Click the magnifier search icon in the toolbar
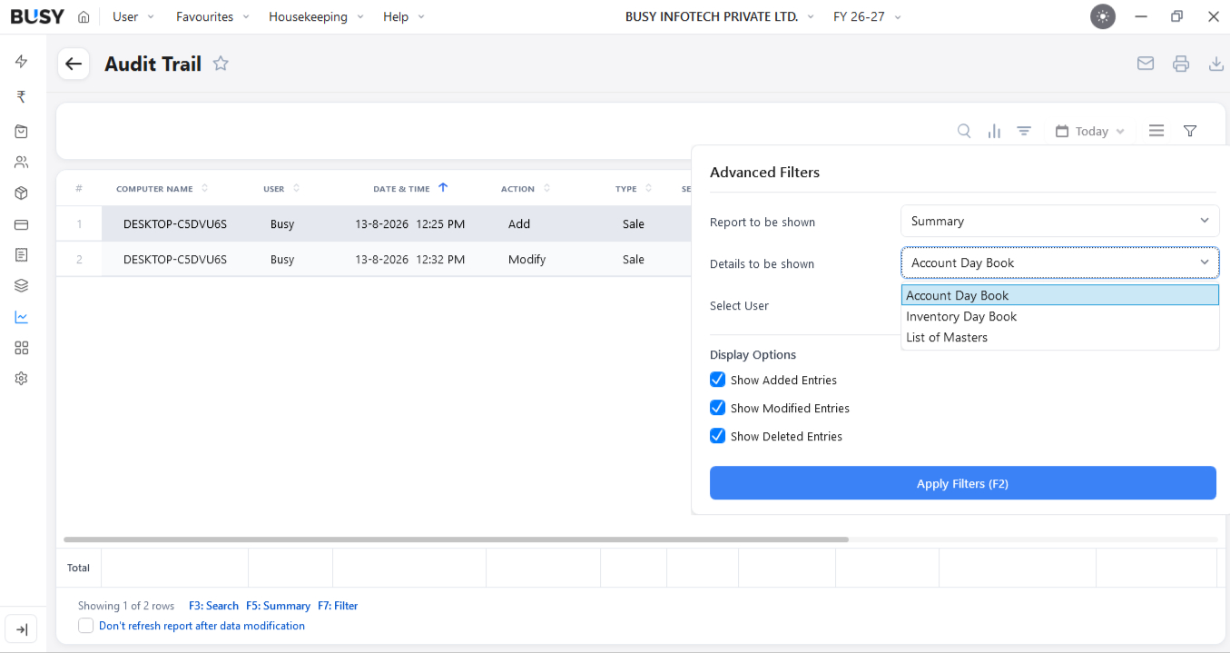Screen dimensions: 1230x653 (x=964, y=131)
